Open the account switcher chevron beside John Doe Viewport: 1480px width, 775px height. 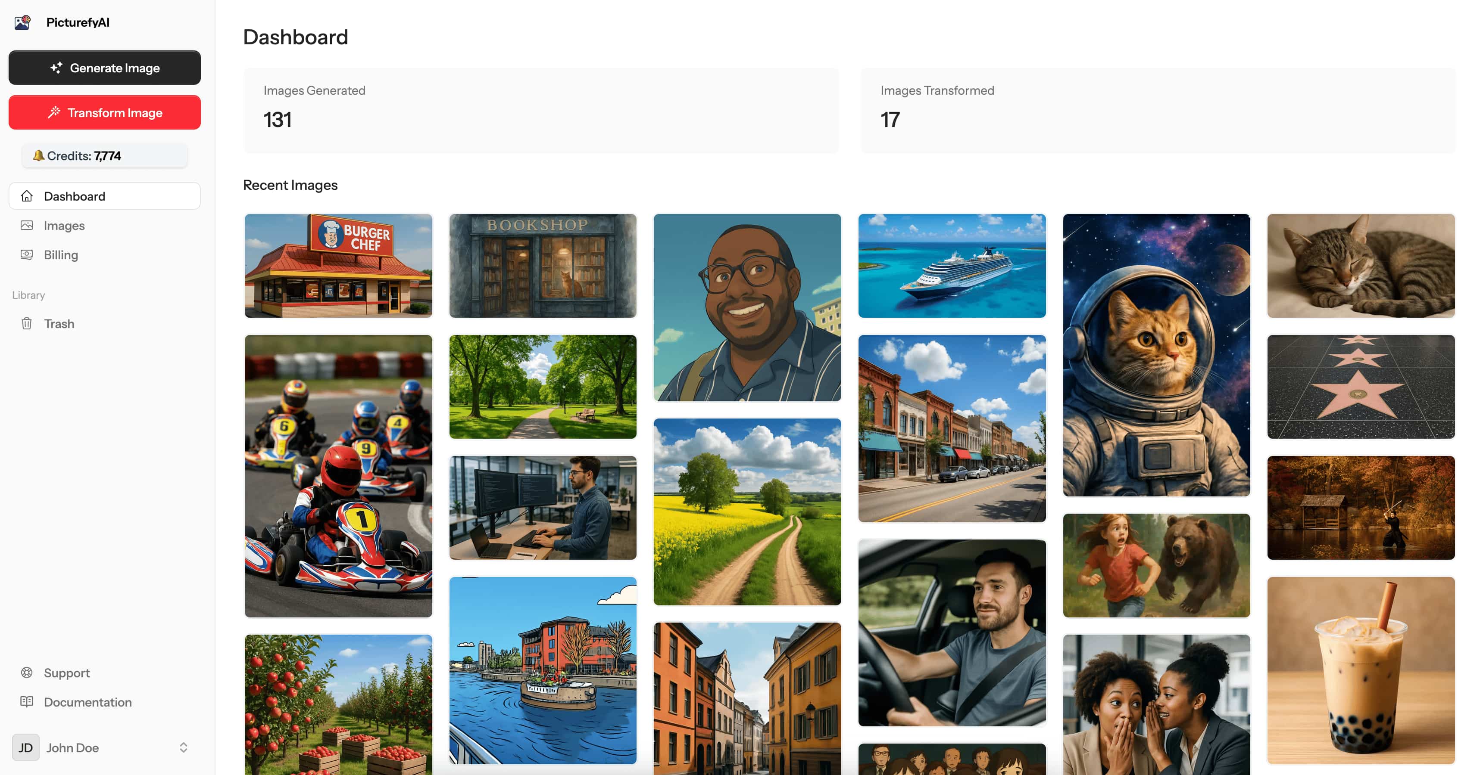tap(183, 747)
